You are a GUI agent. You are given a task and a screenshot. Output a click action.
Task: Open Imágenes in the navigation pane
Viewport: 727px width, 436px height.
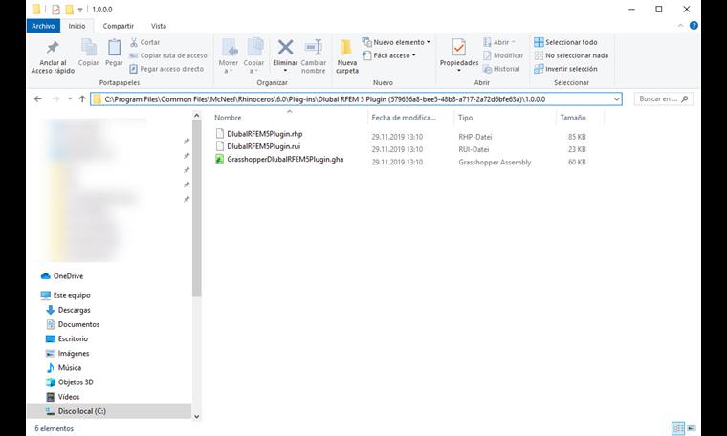pos(68,354)
